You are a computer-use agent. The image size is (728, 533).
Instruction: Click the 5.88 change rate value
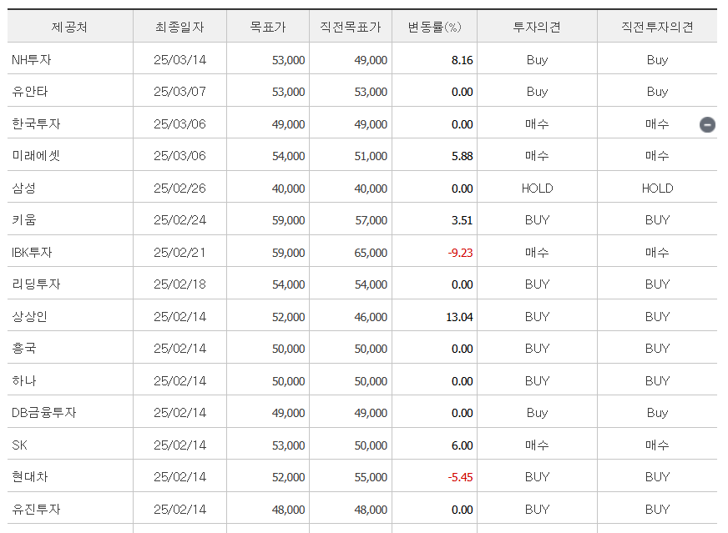click(x=462, y=156)
